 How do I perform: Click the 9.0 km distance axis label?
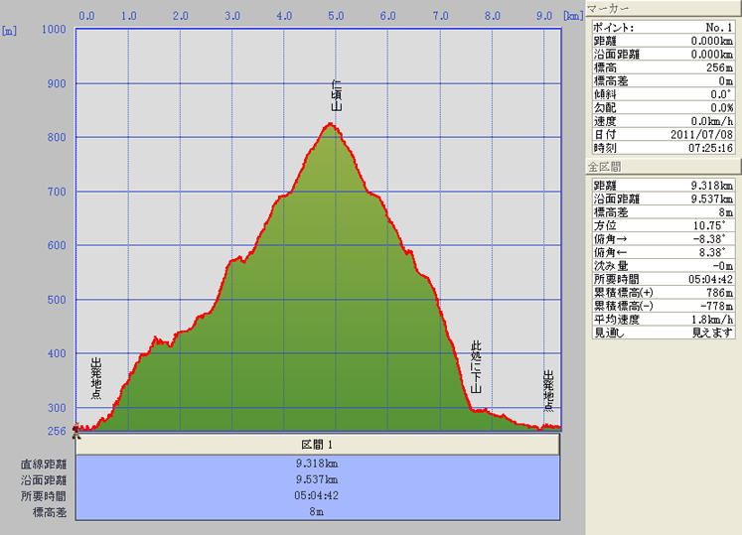(544, 16)
